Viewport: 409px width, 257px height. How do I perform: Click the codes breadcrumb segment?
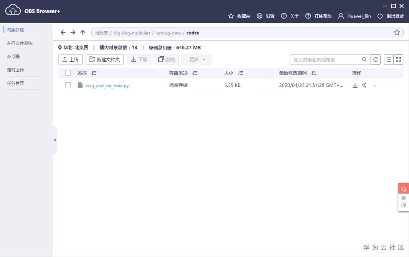(x=192, y=33)
